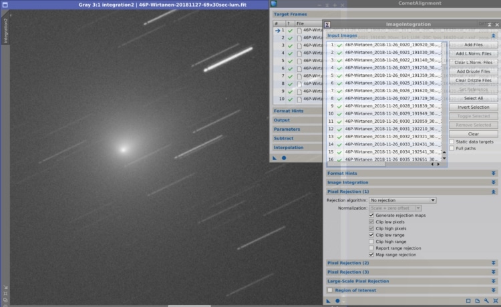The height and width of the screenshot is (307, 501).
Task: Toggle Clip high pixels checkbox
Action: [371, 228]
